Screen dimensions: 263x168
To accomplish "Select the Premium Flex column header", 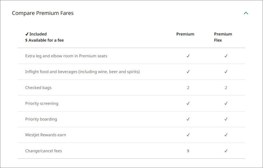I will (x=223, y=37).
